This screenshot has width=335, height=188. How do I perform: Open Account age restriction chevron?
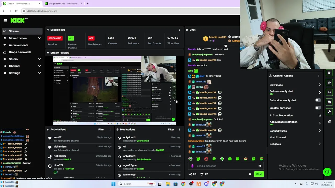pos(320,123)
